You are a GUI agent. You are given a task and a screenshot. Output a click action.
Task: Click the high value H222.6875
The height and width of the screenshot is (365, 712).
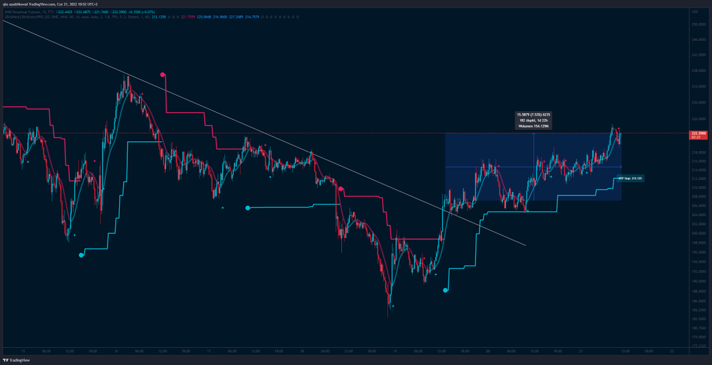pos(84,12)
